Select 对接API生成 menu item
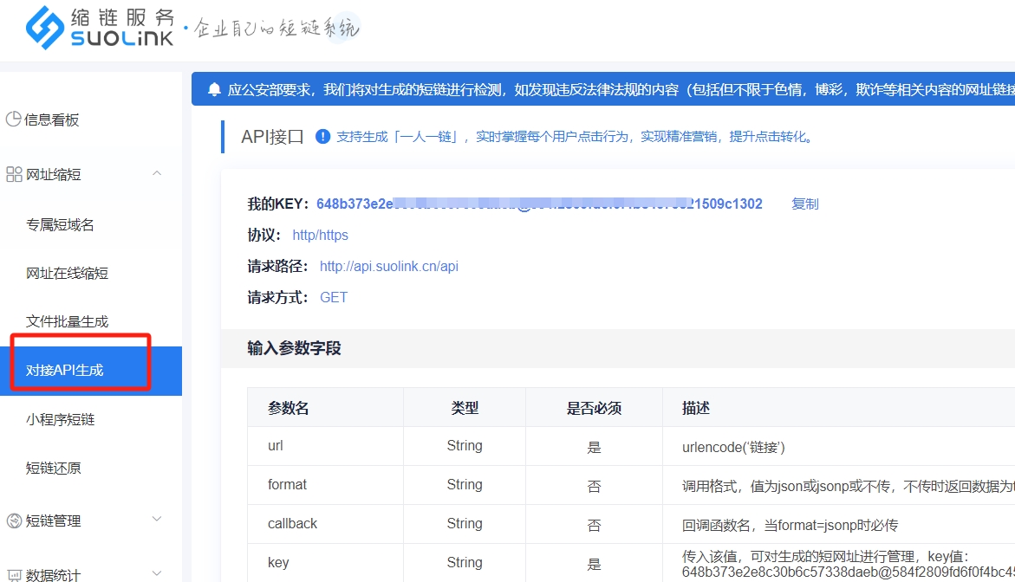This screenshot has width=1015, height=582. tap(65, 371)
